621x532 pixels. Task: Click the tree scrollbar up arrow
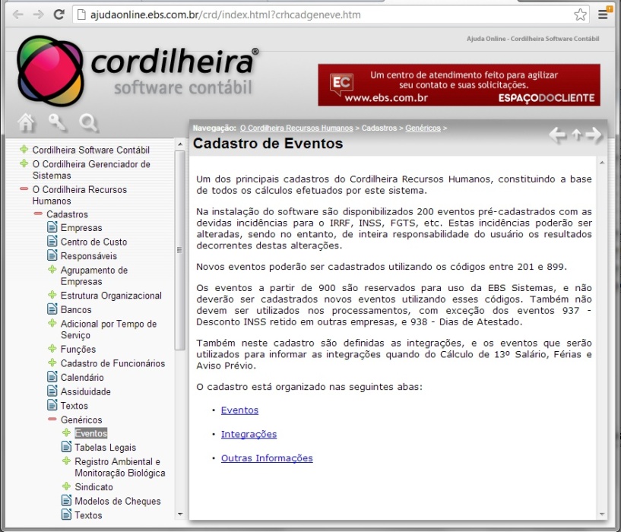pos(180,144)
